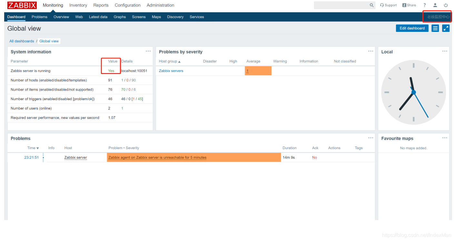Click the sign out power icon
The height and width of the screenshot is (241, 454).
tap(446, 5)
